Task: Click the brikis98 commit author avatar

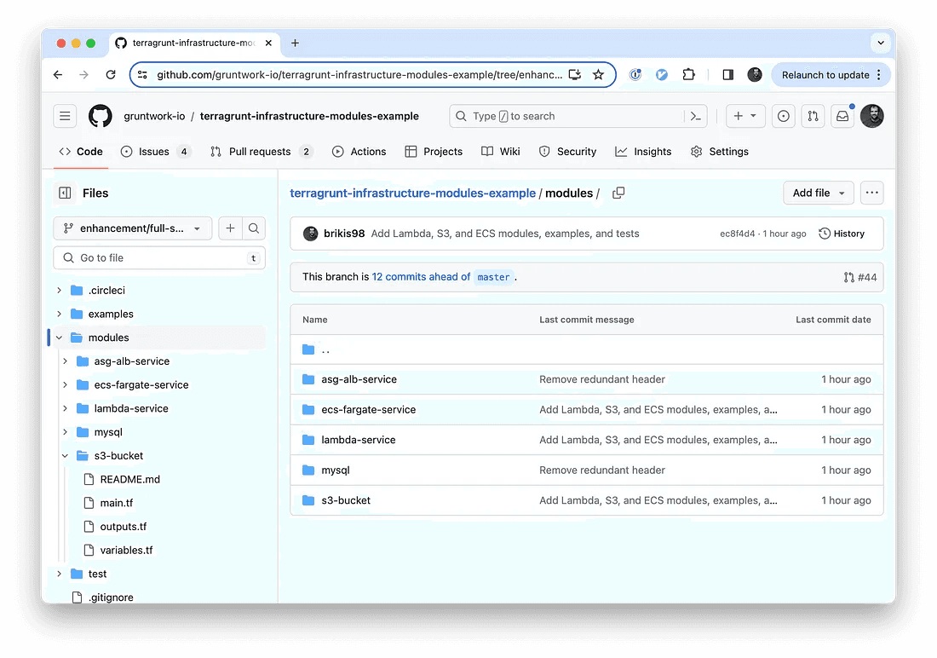Action: click(x=310, y=234)
